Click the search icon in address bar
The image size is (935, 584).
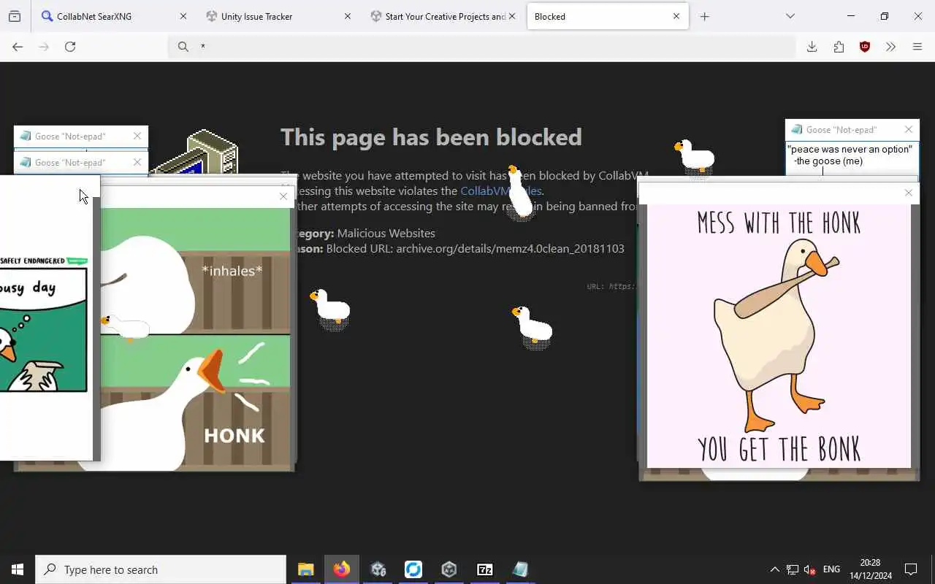(183, 47)
